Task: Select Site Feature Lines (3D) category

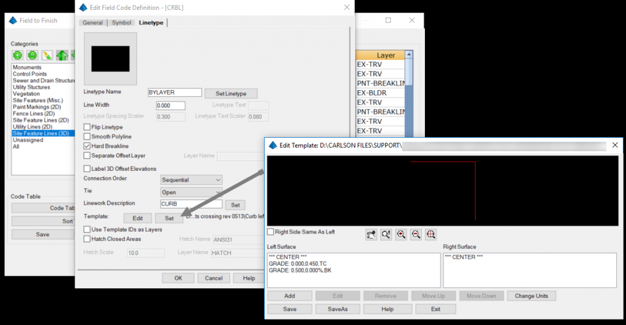Action: (x=43, y=134)
